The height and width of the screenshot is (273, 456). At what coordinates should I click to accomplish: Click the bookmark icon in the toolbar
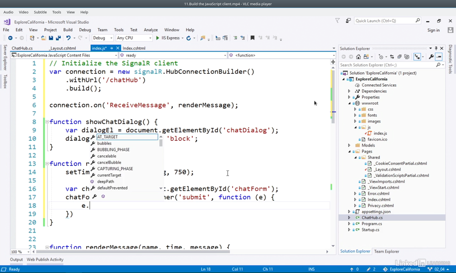click(252, 38)
